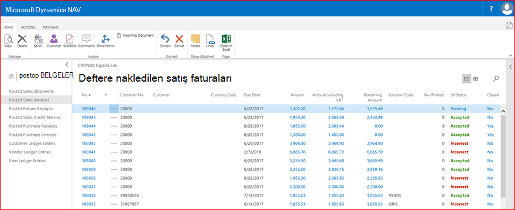Expand the right FactBox pane chevron
The width and height of the screenshot is (515, 210).
(x=510, y=67)
